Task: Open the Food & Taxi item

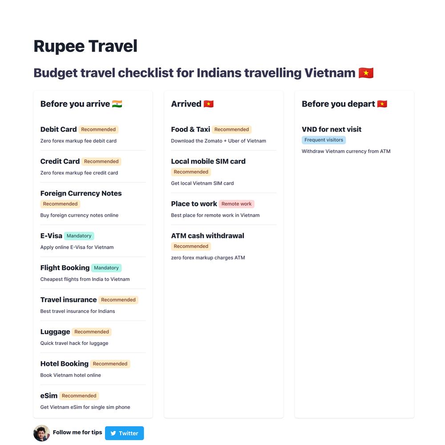Action: (224, 135)
